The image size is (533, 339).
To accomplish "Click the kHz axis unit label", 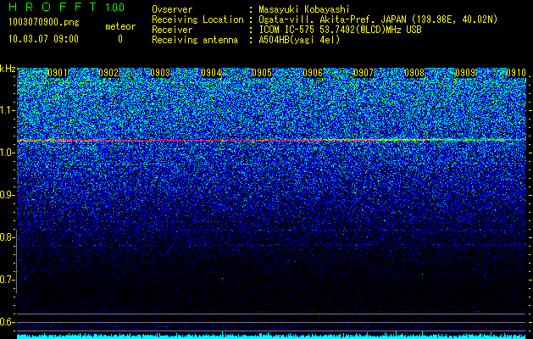I will (x=8, y=69).
